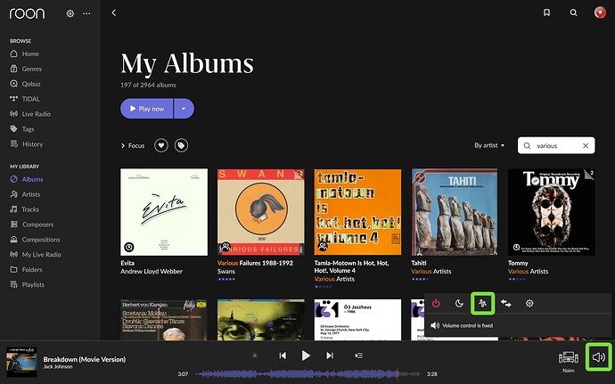Open the Swans Various Failures album cover
Image resolution: width=615 pixels, height=384 pixels.
point(261,212)
